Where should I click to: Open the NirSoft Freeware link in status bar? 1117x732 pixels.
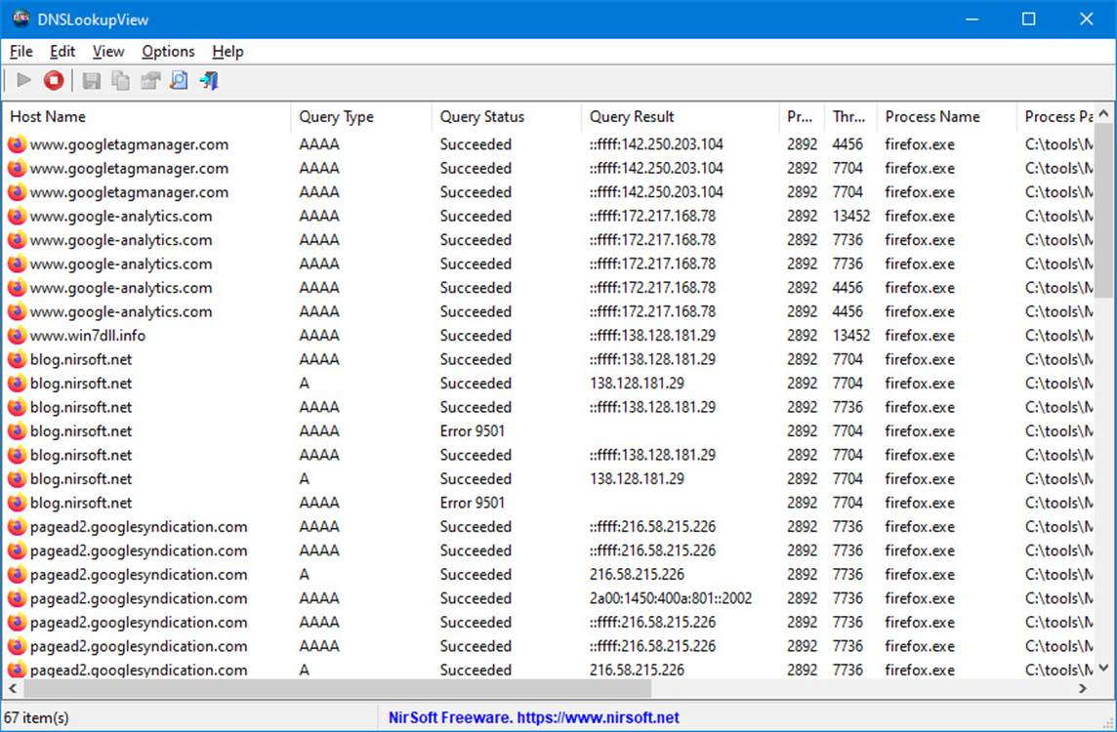tap(533, 717)
